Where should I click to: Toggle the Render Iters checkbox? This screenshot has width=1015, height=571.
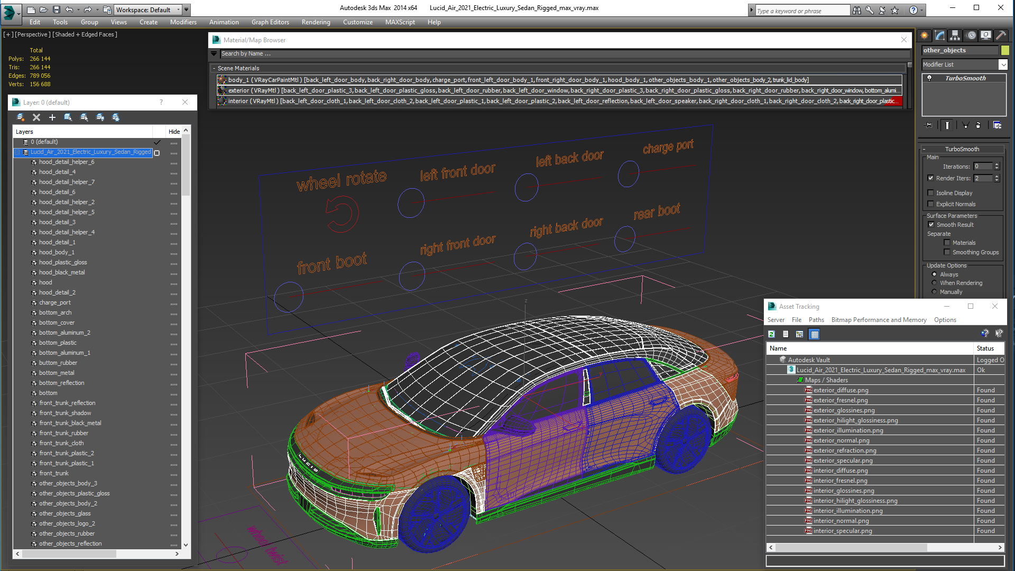pyautogui.click(x=931, y=178)
